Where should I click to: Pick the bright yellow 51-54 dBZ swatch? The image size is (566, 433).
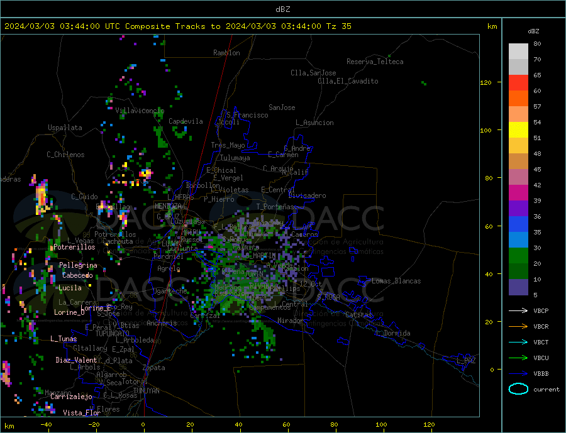[518, 130]
